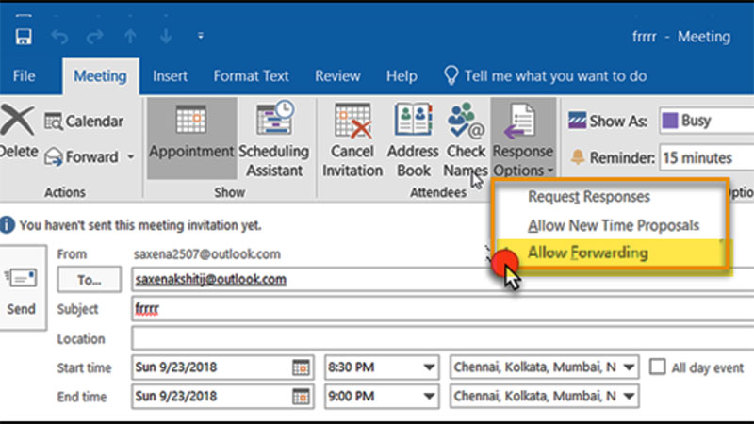Customize the Quick Access Toolbar dropdown
This screenshot has width=754, height=424.
click(x=201, y=36)
